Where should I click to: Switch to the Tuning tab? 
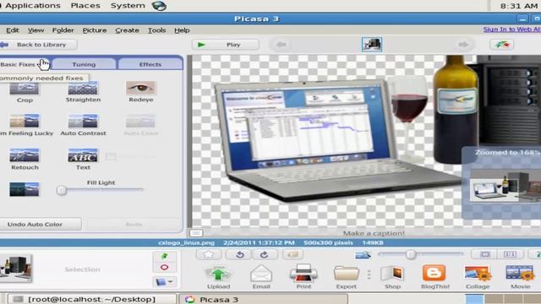pyautogui.click(x=84, y=64)
